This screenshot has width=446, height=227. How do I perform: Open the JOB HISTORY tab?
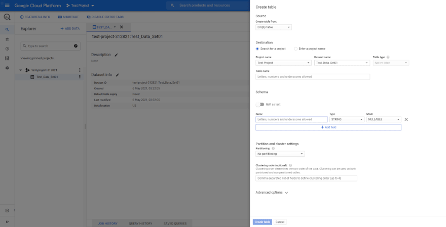pos(107,223)
